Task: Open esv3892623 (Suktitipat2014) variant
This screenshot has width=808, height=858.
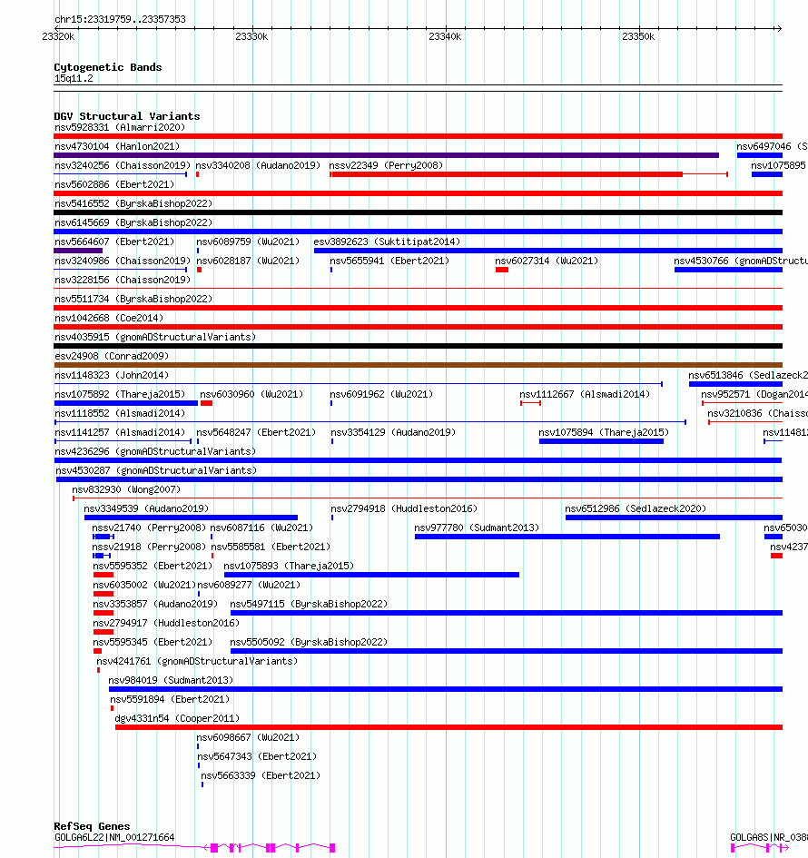Action: (x=387, y=242)
